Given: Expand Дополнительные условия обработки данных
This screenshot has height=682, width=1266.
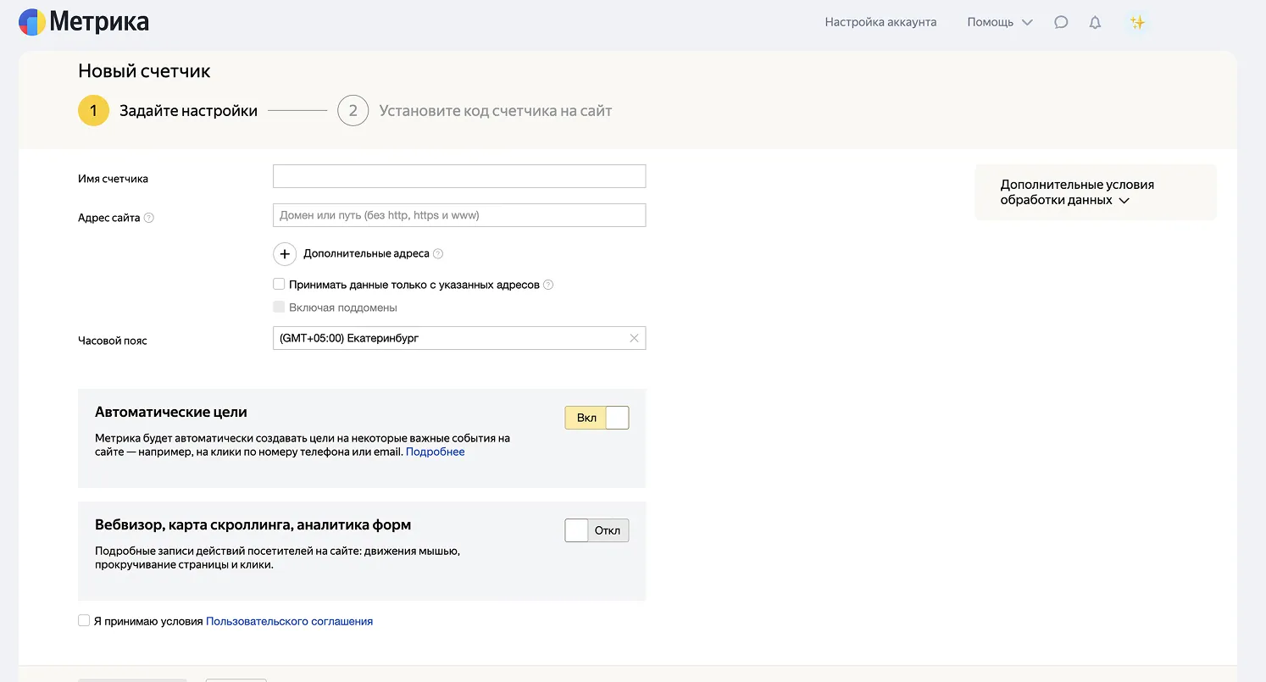Looking at the screenshot, I should point(1096,192).
